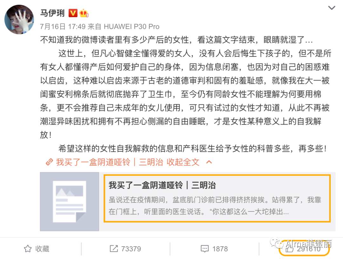Click the 7月16日 17:49 timestamp
The width and height of the screenshot is (343, 259).
[x=63, y=27]
